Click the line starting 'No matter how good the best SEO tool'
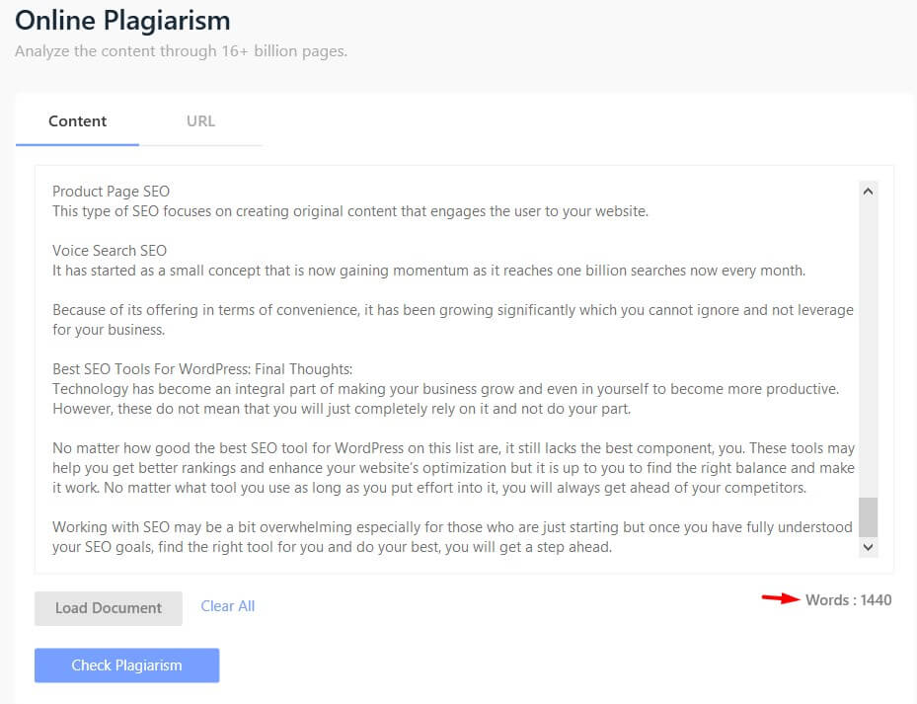This screenshot has width=917, height=704. (x=453, y=448)
